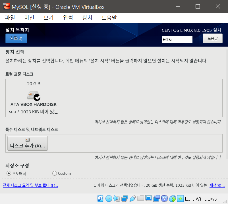Click the CENTOS LINUX 8.0.1905 설치 title
This screenshot has width=228, height=204.
click(x=191, y=30)
